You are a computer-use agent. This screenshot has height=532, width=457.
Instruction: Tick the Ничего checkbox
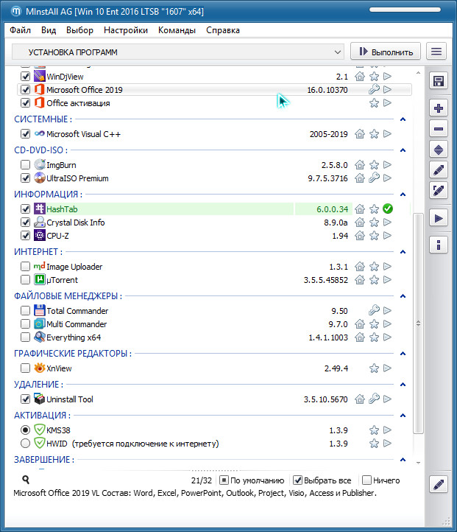click(366, 480)
